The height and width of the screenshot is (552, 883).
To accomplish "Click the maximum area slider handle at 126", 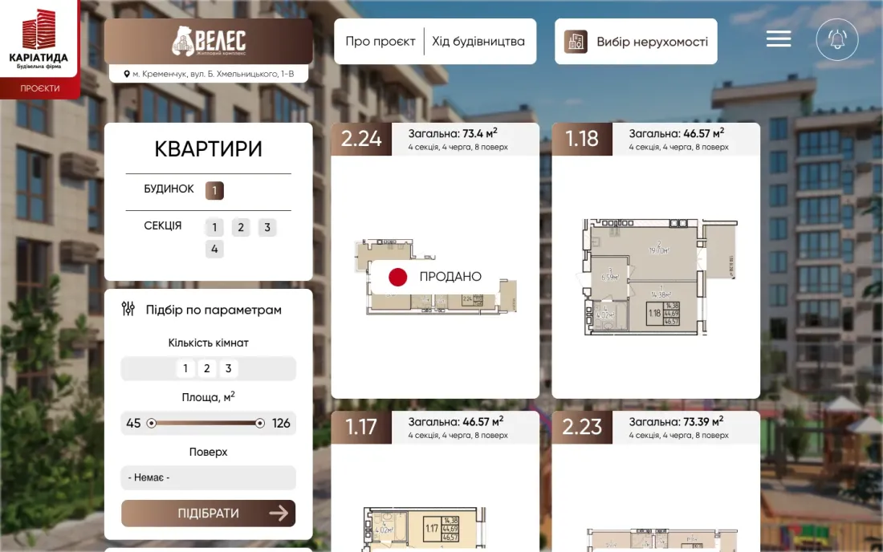I will 259,423.
